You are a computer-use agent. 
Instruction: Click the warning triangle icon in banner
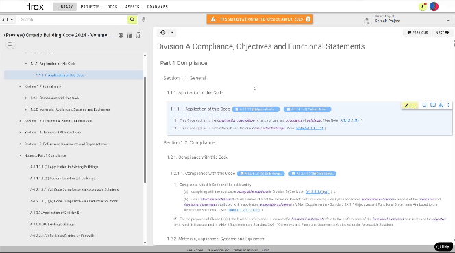click(x=213, y=19)
